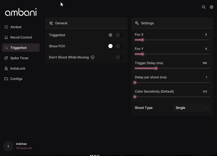The image size is (217, 156).
Task: Navigate to the InstaLock page
Action: click(21, 69)
